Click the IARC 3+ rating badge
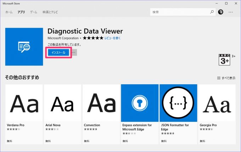The height and width of the screenshot is (152, 241). pos(224,60)
